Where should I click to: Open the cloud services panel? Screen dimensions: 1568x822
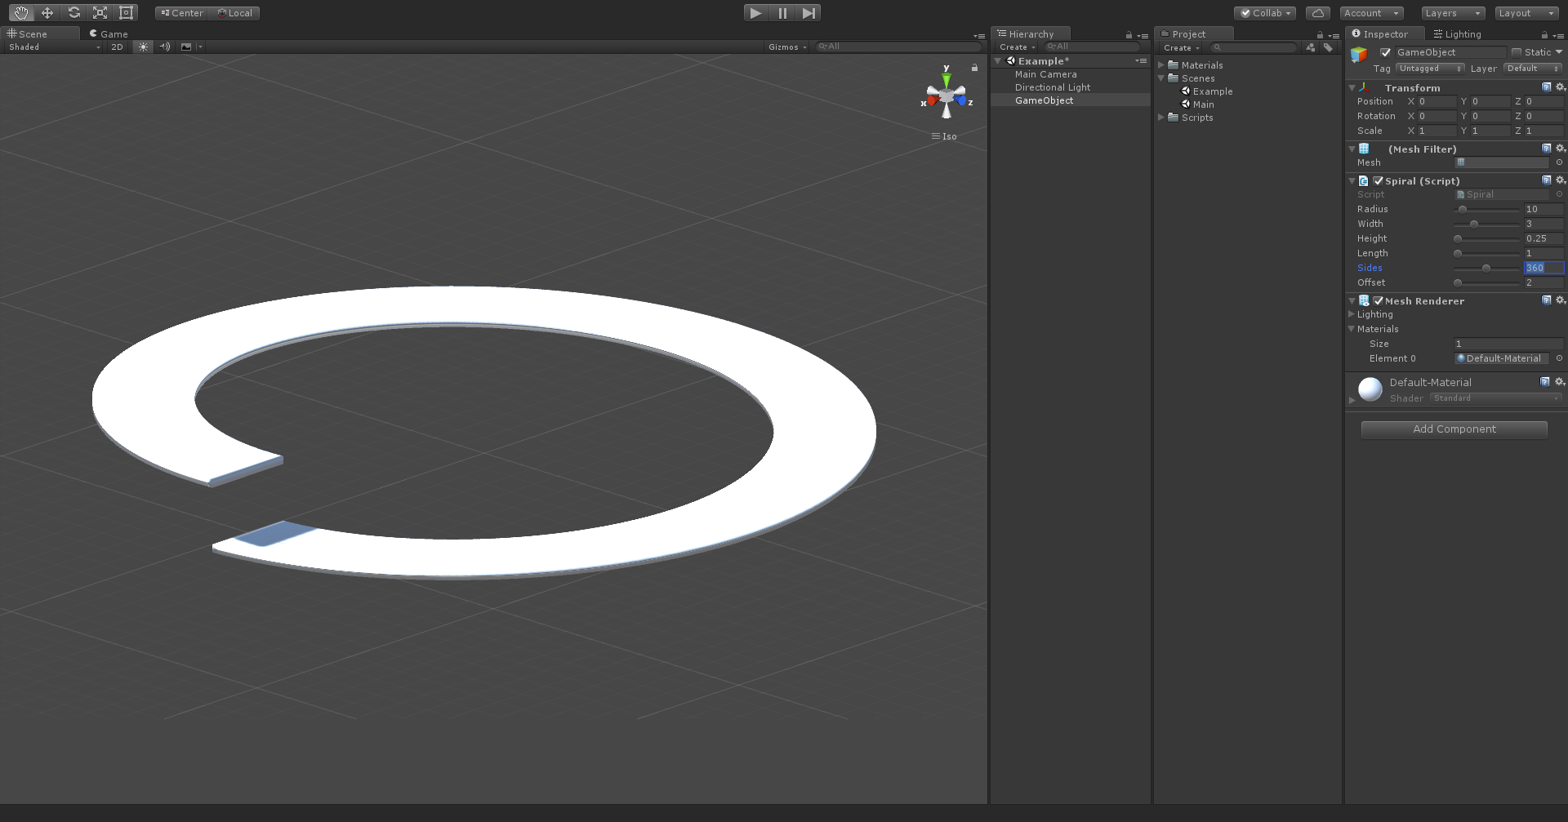click(1317, 13)
